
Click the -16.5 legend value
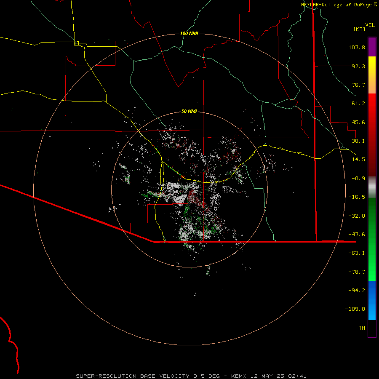click(x=357, y=197)
